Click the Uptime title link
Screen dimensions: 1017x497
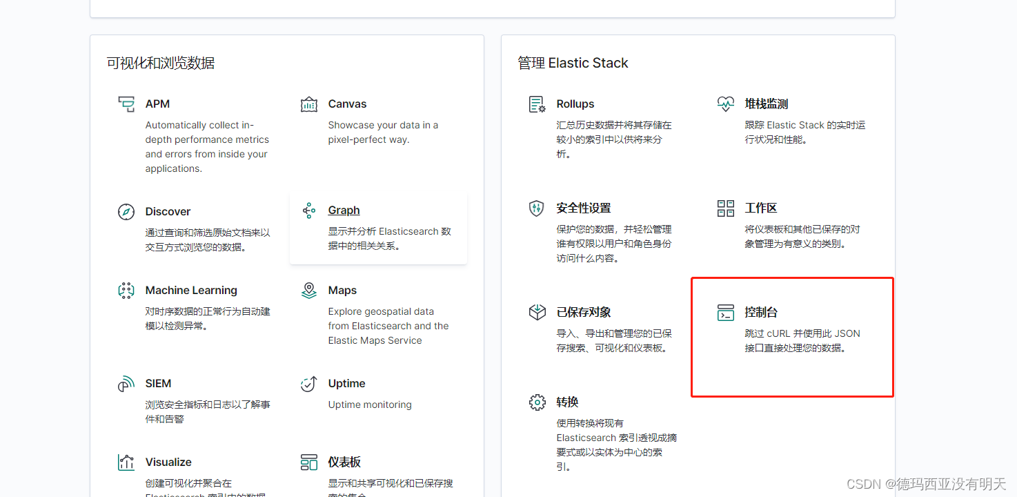(346, 384)
